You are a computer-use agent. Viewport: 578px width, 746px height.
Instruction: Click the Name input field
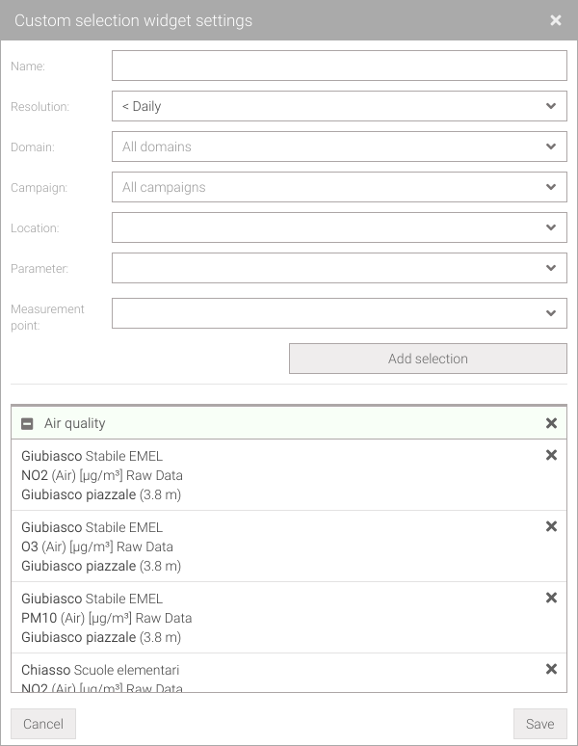(339, 66)
